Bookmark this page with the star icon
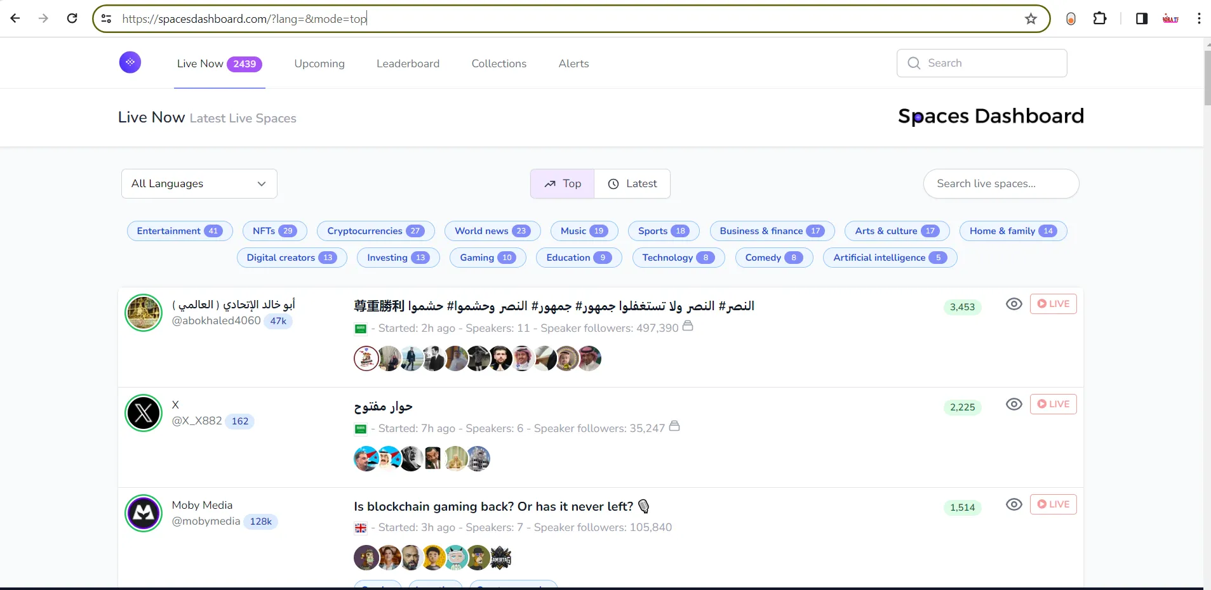This screenshot has width=1211, height=590. (x=1031, y=18)
